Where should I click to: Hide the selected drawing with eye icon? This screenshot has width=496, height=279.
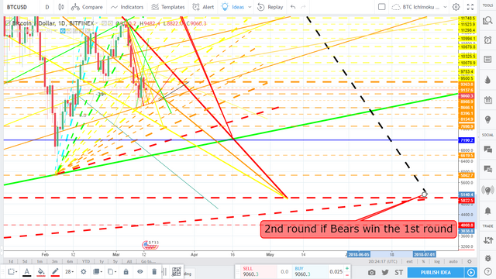[x=139, y=271]
